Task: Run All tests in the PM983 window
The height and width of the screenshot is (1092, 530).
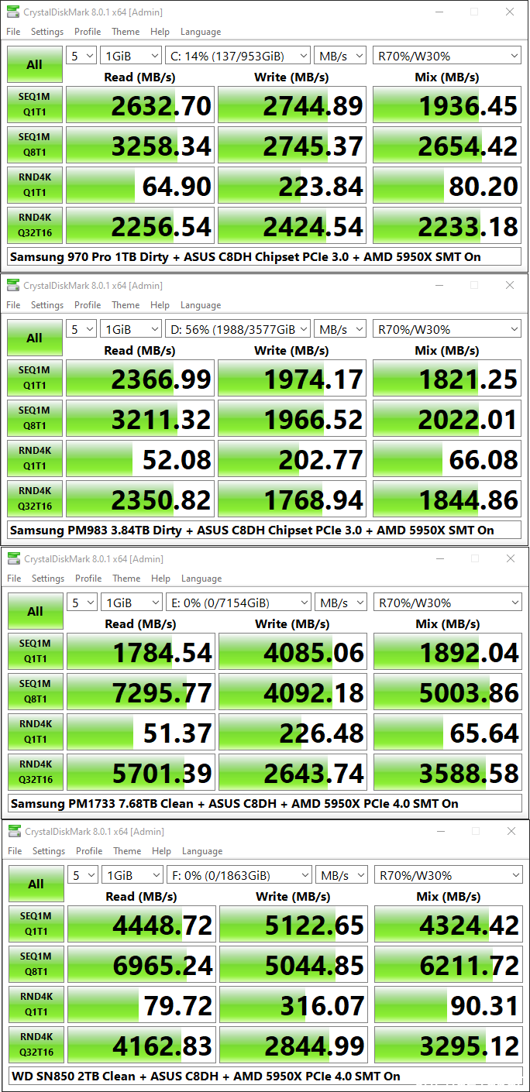Action: click(35, 338)
